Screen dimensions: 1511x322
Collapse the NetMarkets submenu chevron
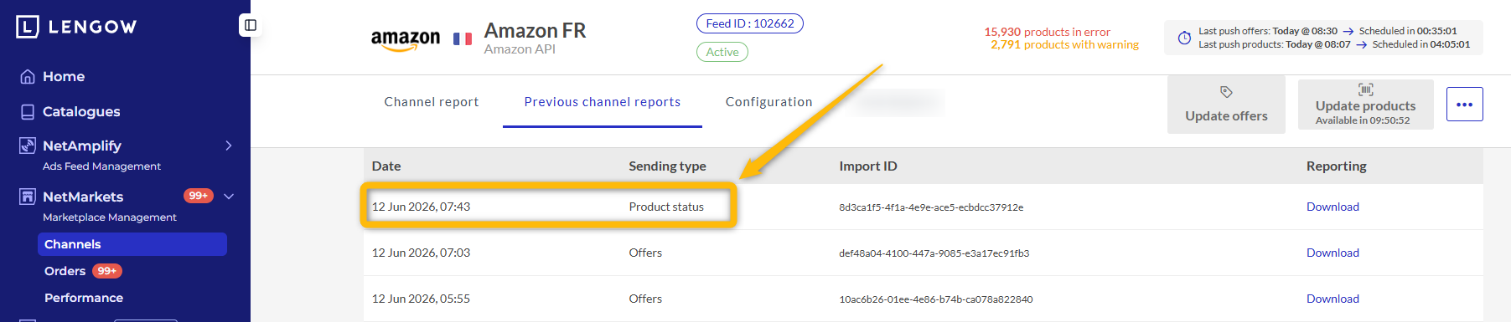coord(229,197)
